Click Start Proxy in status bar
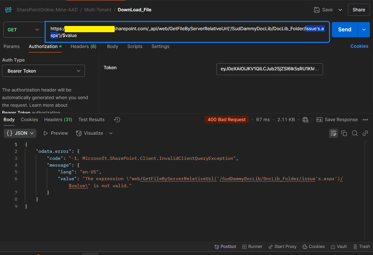Image resolution: width=373 pixels, height=255 pixels. pyautogui.click(x=282, y=247)
